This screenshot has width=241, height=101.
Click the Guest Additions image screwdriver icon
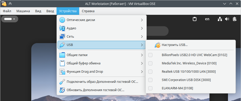(x=62, y=82)
